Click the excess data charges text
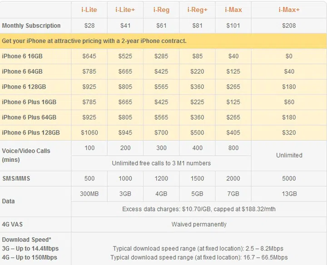This screenshot has width=327, height=265. click(199, 209)
